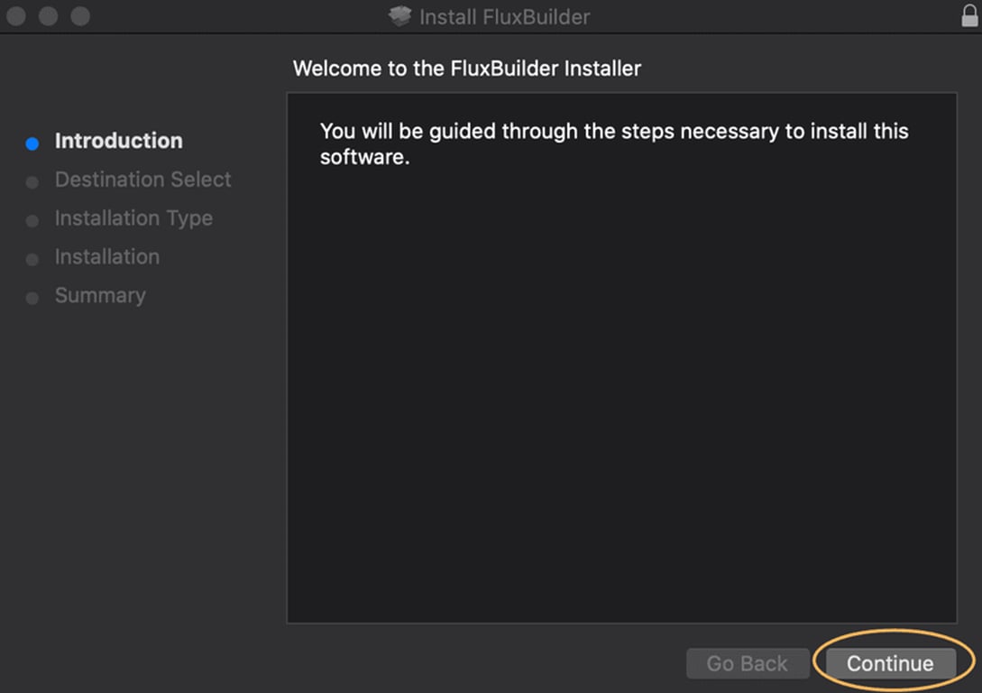Click the Install FluxBuilder window title
This screenshot has height=693, width=982.
coord(504,16)
